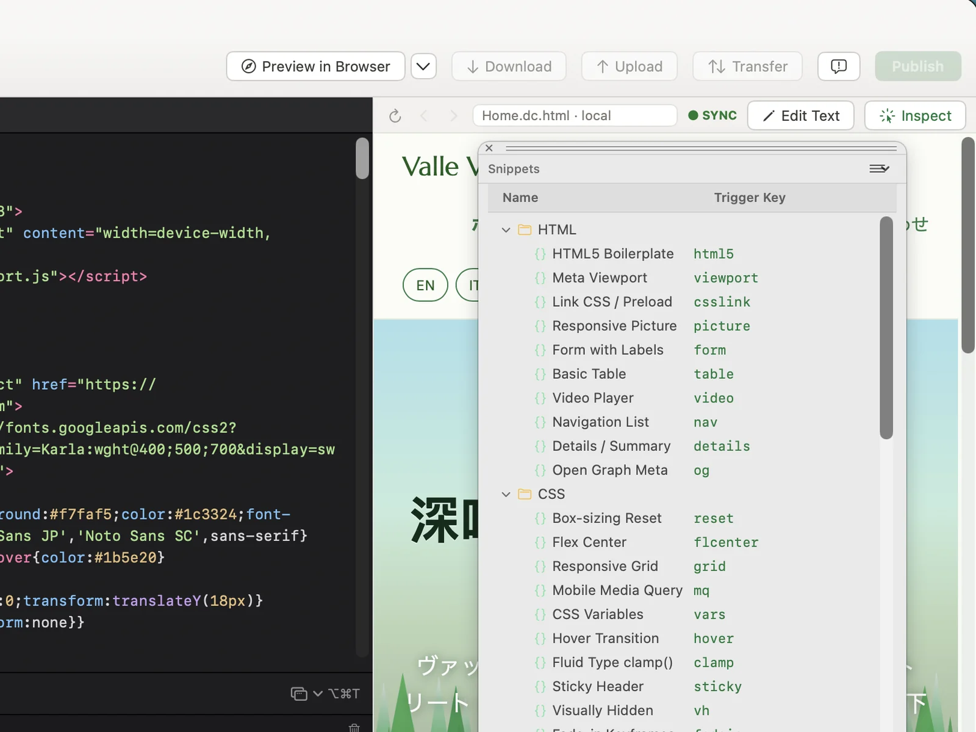Image resolution: width=976 pixels, height=732 pixels.
Task: Click the Download toolbar button
Action: pyautogui.click(x=509, y=66)
